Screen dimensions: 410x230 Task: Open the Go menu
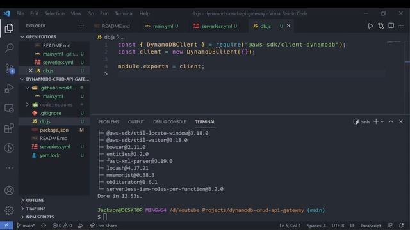90,13
